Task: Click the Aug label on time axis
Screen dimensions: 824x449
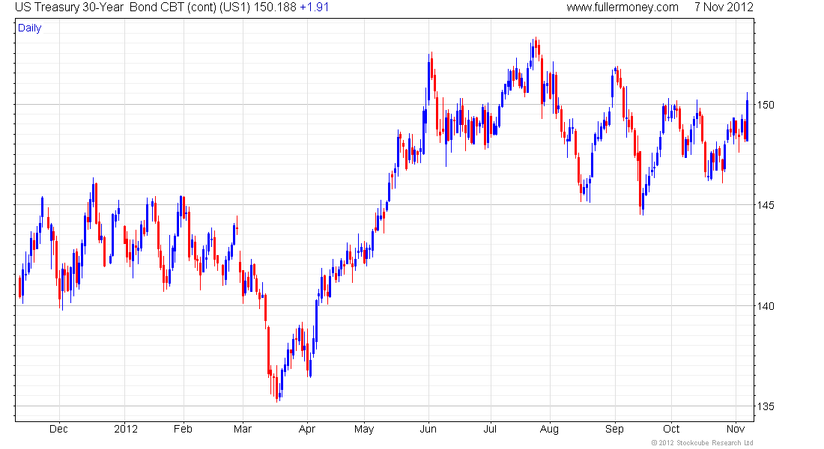Action: (x=549, y=429)
